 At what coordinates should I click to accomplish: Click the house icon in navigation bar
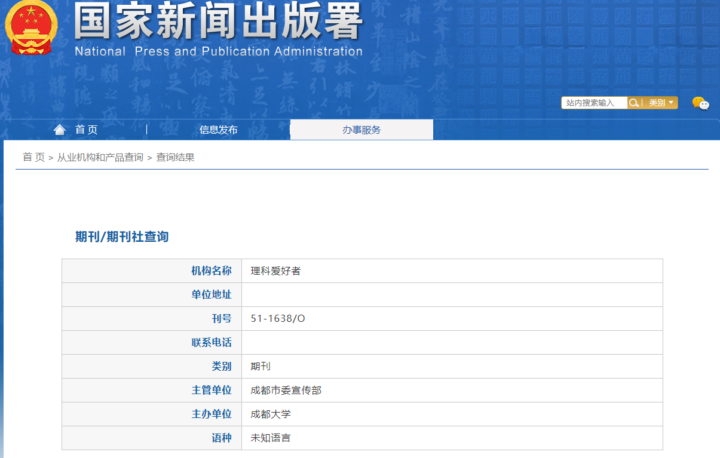[x=59, y=130]
